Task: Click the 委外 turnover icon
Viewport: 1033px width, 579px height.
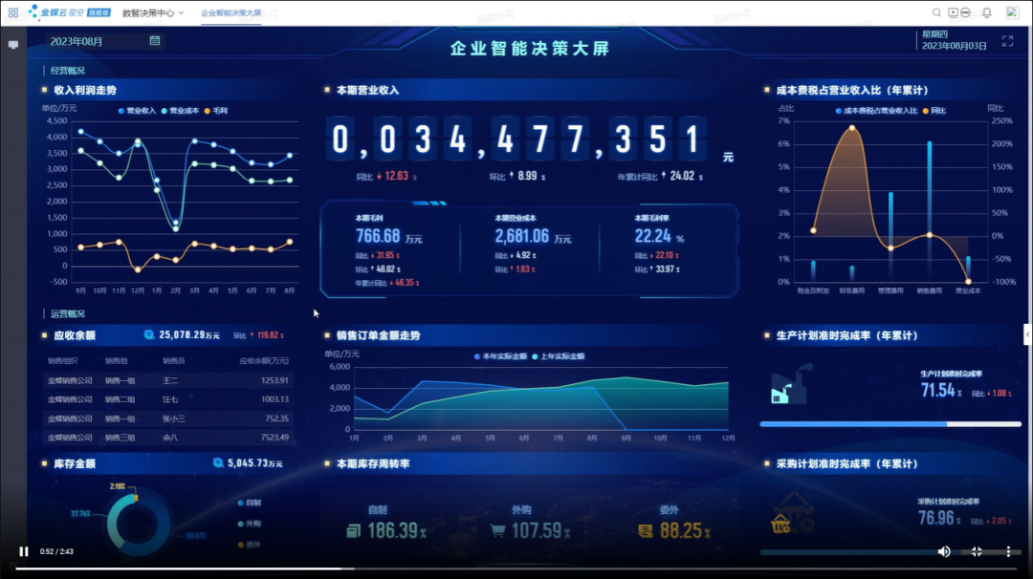Action: pos(645,530)
